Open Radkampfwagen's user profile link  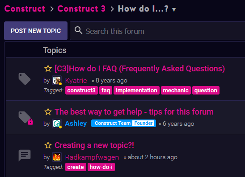[x=92, y=157]
